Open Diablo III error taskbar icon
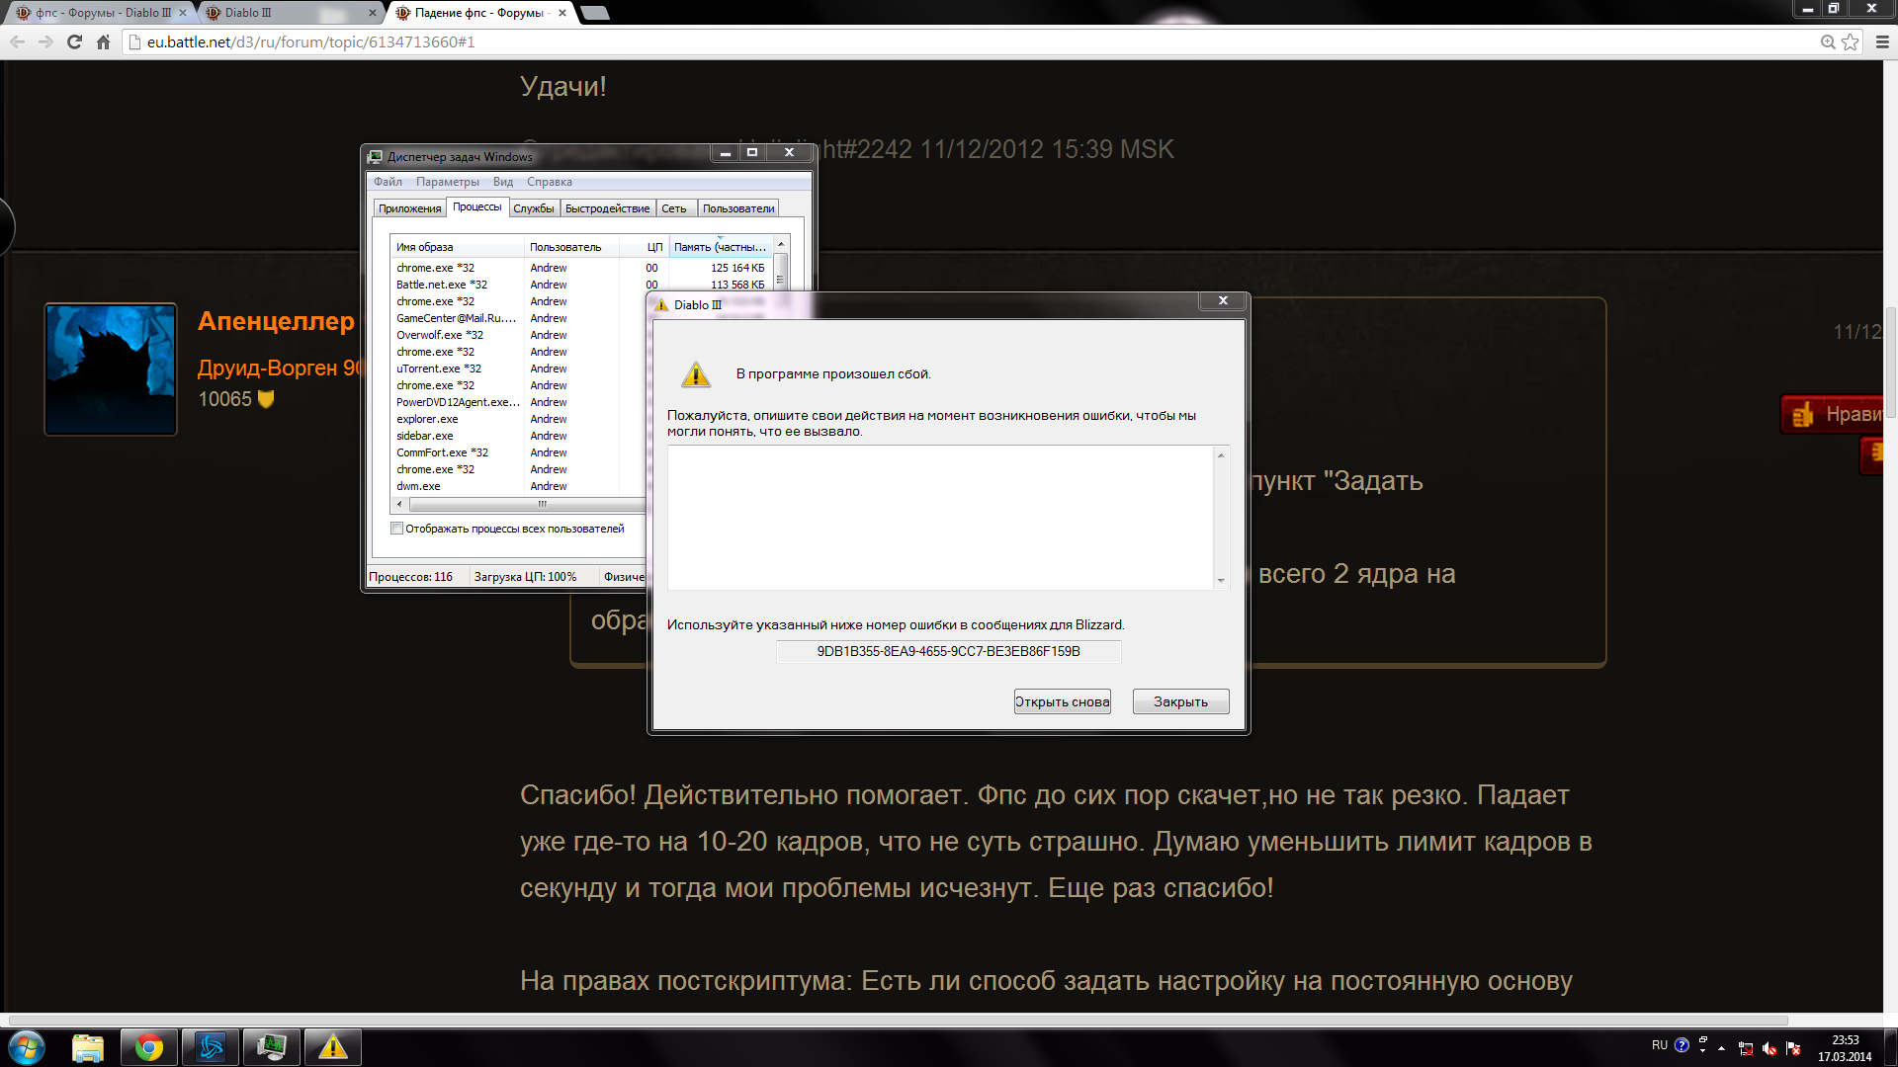Viewport: 1898px width, 1067px height. coord(333,1047)
